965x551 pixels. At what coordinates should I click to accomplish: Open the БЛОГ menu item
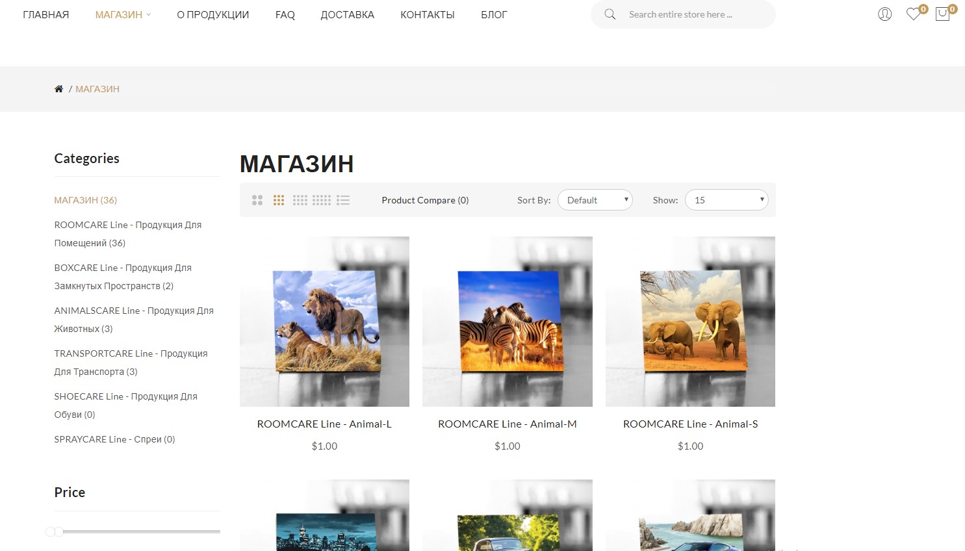coord(494,14)
